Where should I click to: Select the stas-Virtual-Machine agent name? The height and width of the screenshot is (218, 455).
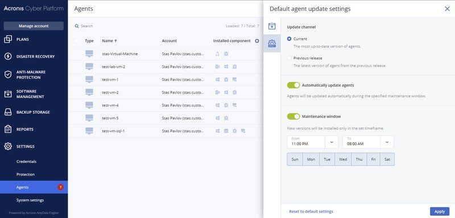[x=120, y=54]
